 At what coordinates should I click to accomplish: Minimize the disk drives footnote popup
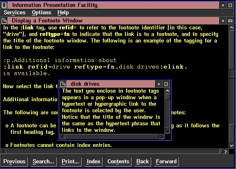[x=159, y=84]
